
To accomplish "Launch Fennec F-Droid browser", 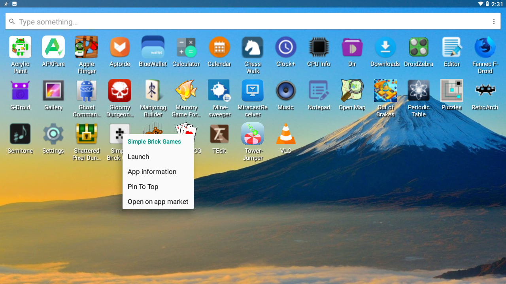I will tap(485, 47).
